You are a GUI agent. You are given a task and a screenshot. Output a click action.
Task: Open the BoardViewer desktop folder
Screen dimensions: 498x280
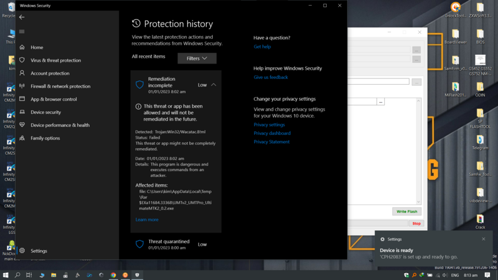[x=456, y=37]
